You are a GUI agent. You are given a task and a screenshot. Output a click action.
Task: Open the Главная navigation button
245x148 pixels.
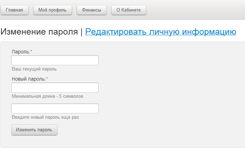[14, 10]
